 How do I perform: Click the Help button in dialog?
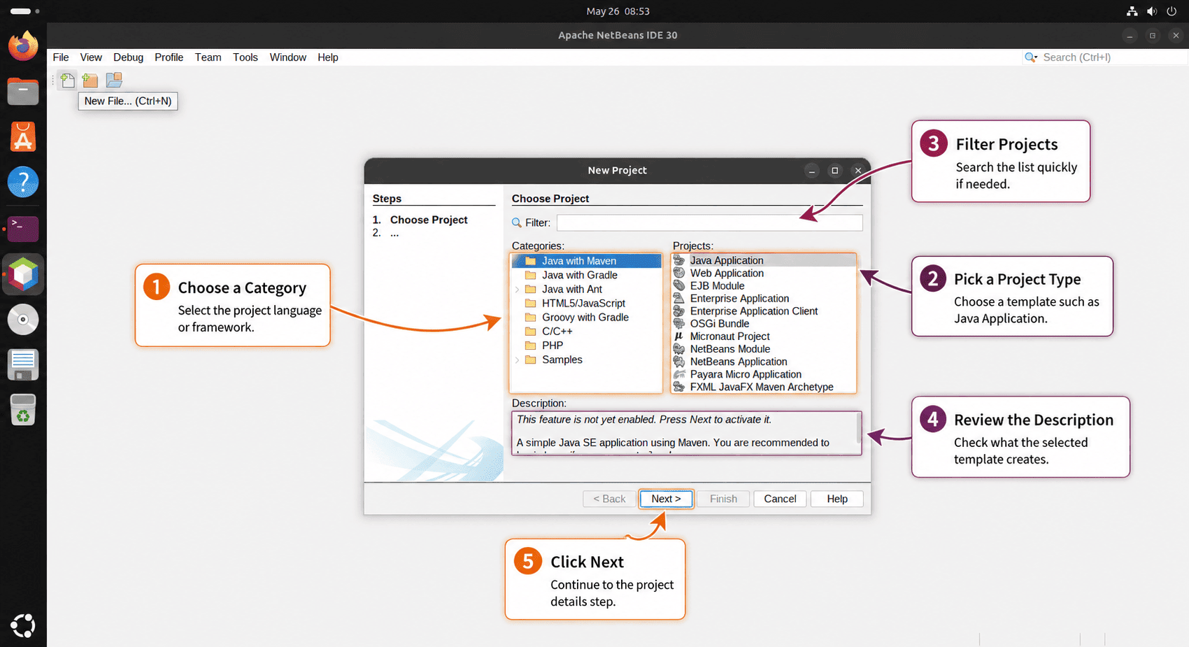pos(837,499)
